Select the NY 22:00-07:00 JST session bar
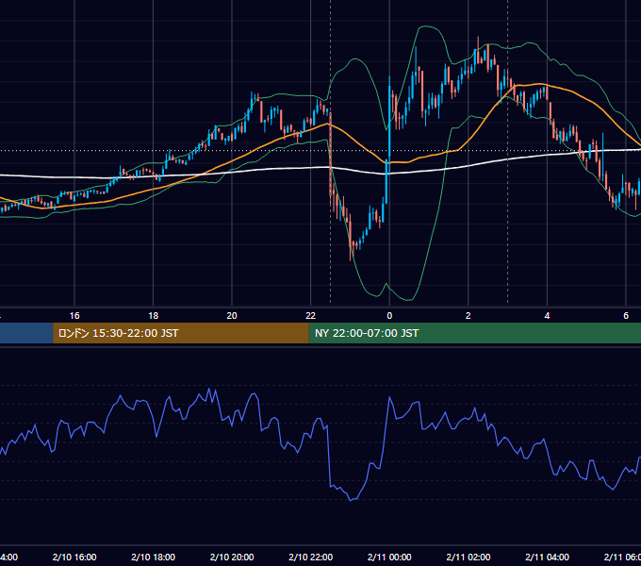 (474, 333)
